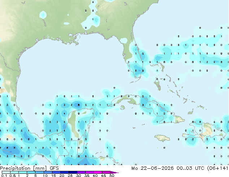Viewport: 229px width, 177px height.
Task: Click the '25' legend scale label
Action: tap(70, 176)
